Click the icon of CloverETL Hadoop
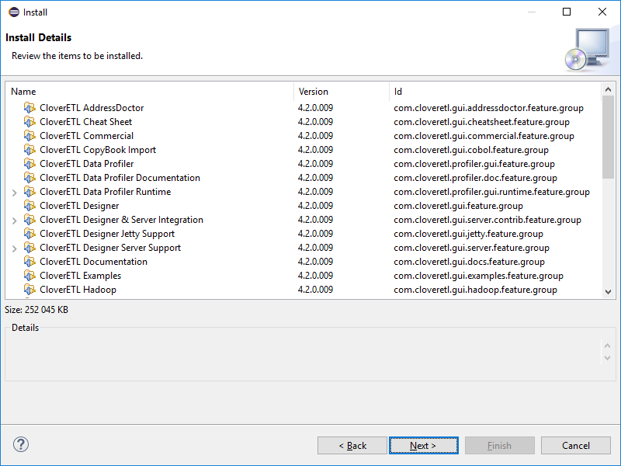The height and width of the screenshot is (466, 621). click(x=29, y=290)
